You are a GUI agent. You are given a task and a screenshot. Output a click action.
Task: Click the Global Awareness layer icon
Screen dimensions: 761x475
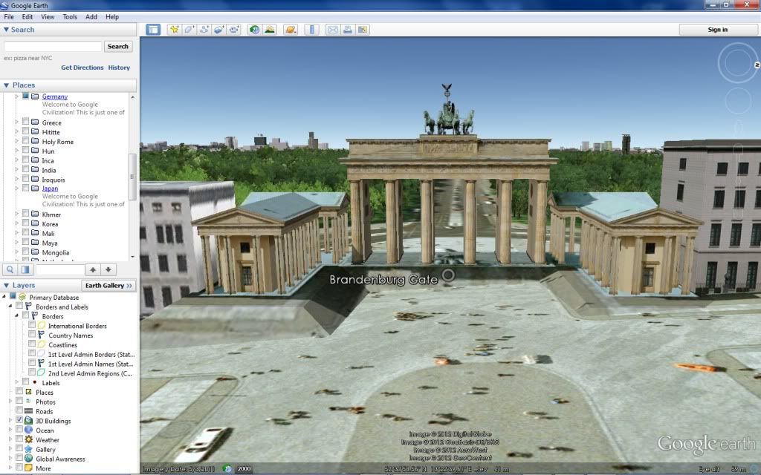[x=29, y=459]
